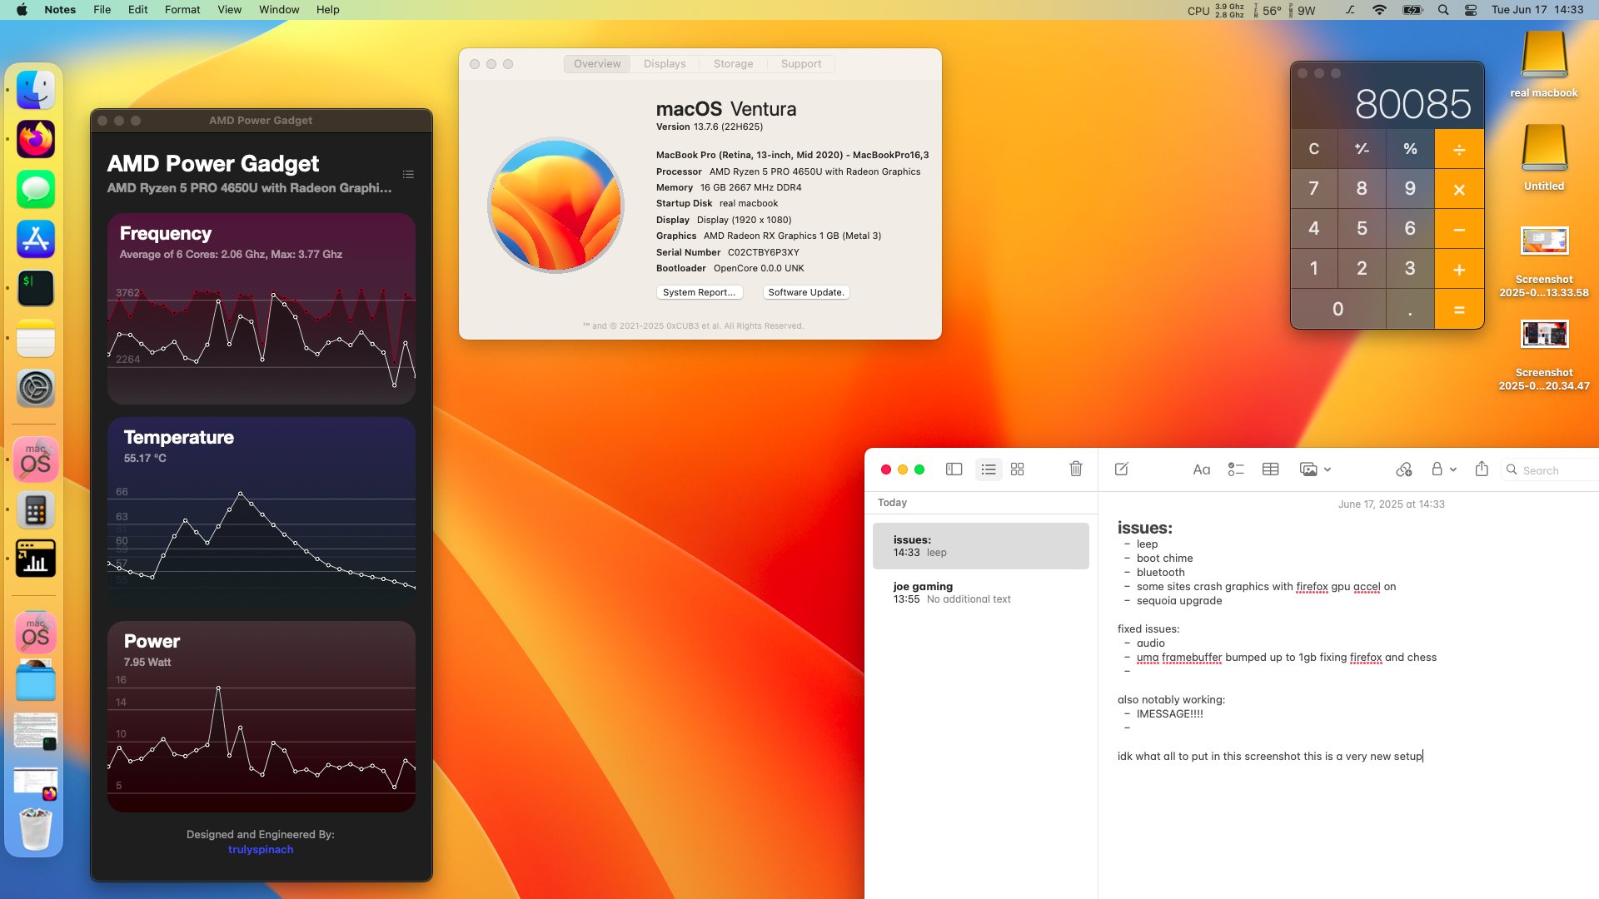Select the 'real macbook' drive on desktop
Image resolution: width=1599 pixels, height=899 pixels.
click(x=1544, y=64)
